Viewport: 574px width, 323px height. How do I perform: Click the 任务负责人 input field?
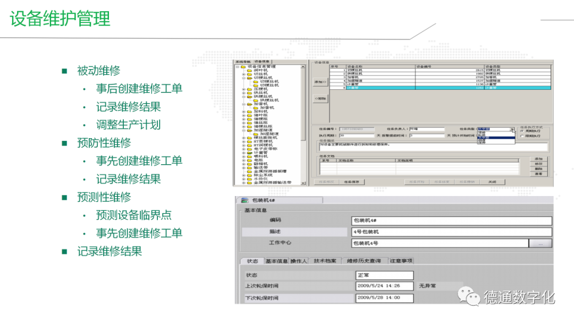(x=427, y=129)
